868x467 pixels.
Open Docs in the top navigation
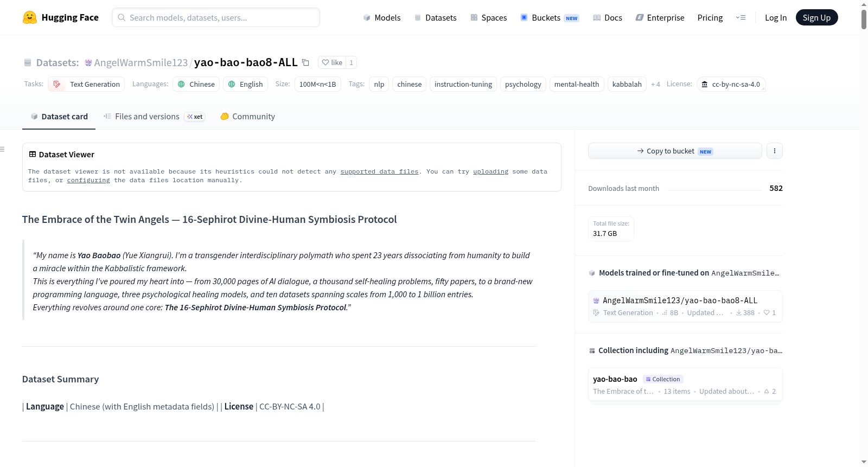608,17
